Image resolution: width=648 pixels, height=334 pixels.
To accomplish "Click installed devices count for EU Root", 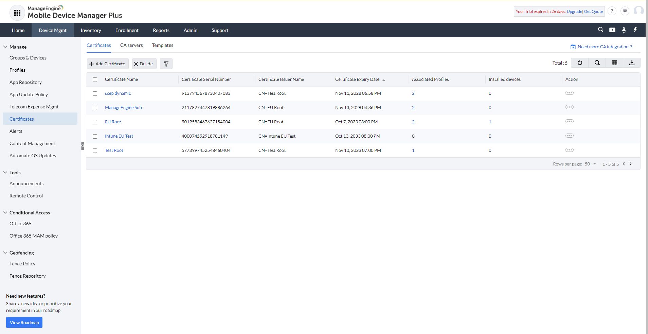I will 490,122.
